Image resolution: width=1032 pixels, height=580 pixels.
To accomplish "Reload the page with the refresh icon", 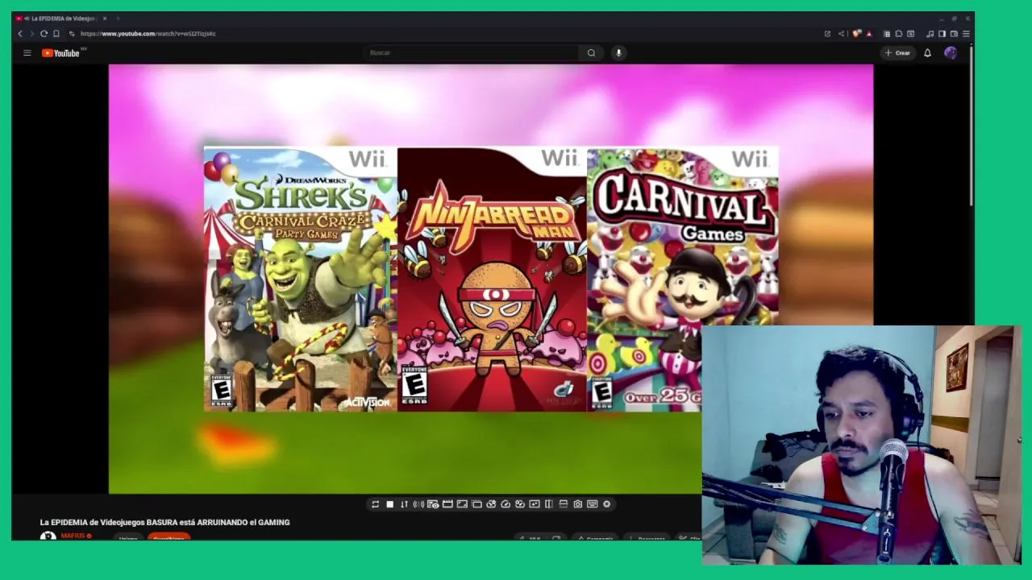I will coord(44,34).
